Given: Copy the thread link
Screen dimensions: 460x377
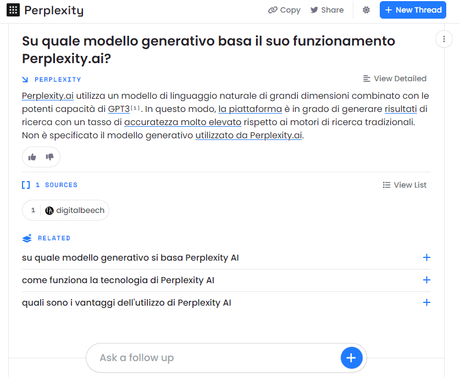Looking at the screenshot, I should pyautogui.click(x=284, y=10).
